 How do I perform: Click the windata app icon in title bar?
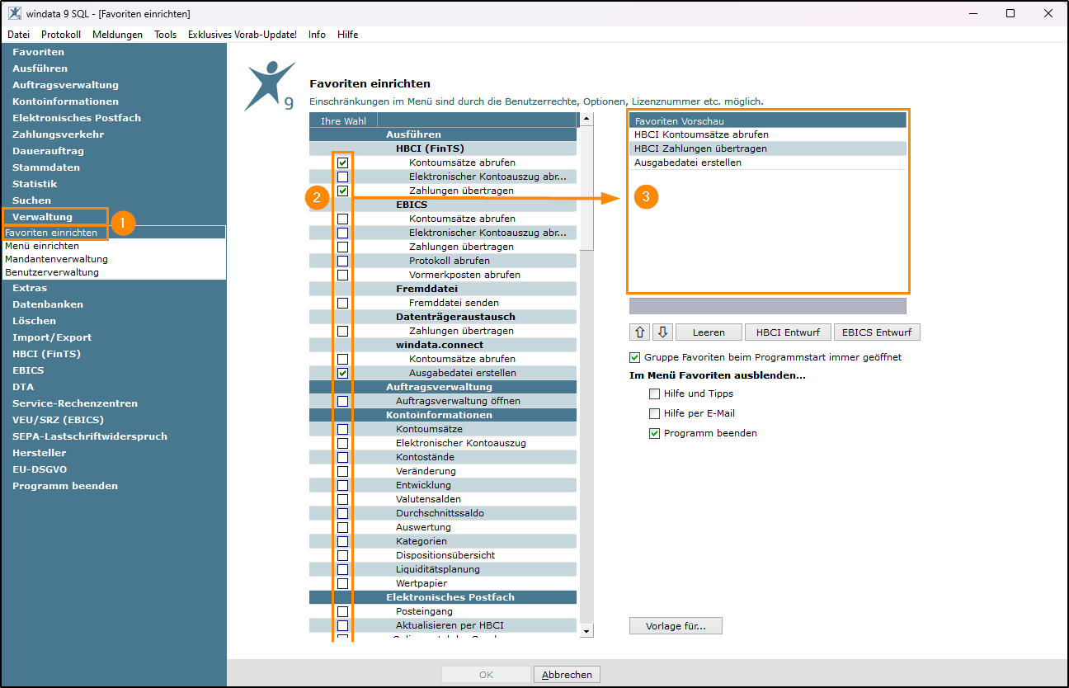[x=15, y=14]
